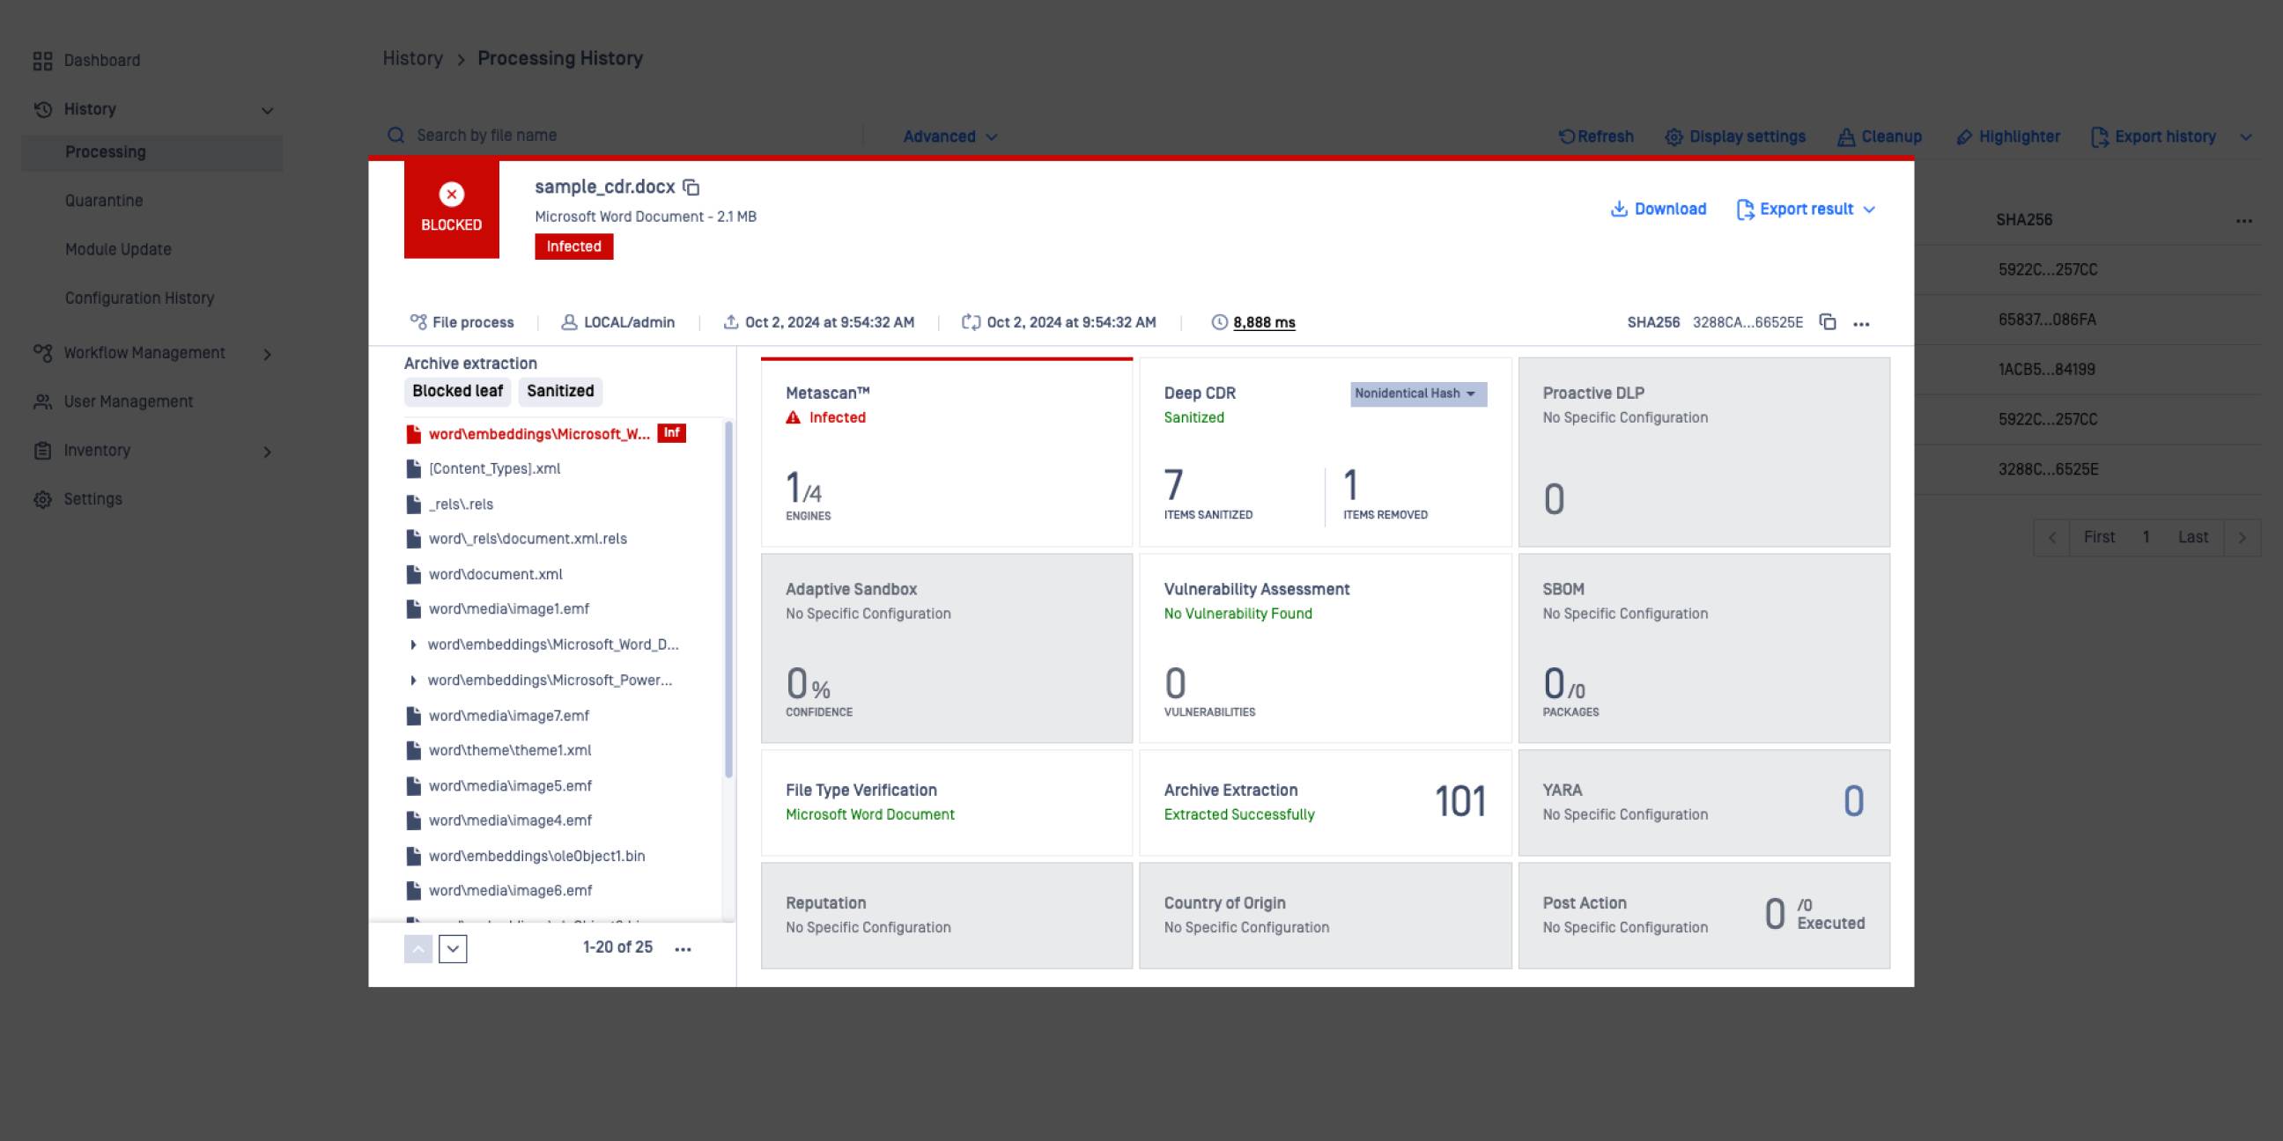Select the infected word\embeddings file entry
The width and height of the screenshot is (2283, 1141).
(x=539, y=434)
